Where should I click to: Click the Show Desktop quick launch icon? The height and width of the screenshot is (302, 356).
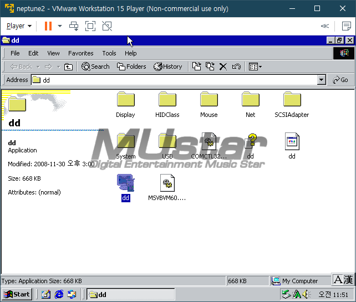coord(46,294)
